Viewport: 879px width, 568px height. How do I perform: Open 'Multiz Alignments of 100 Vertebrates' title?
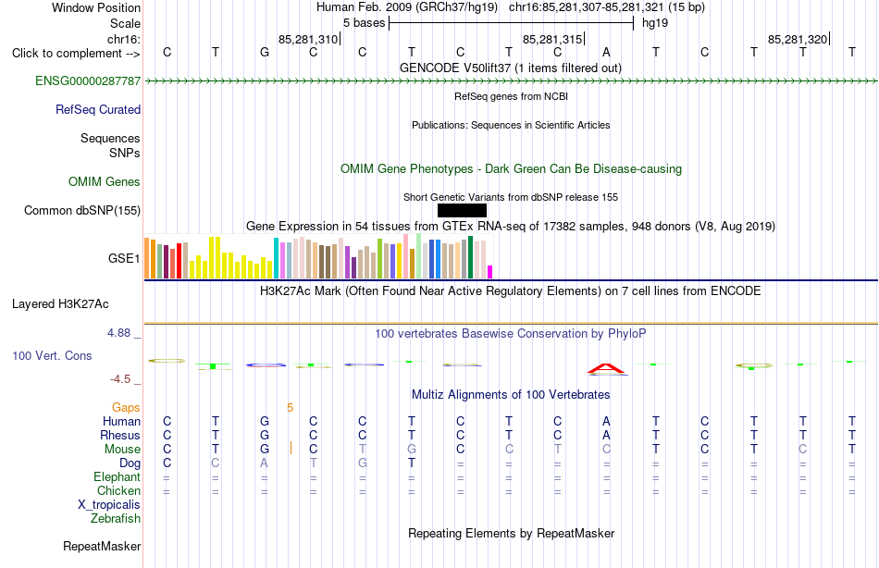click(x=511, y=395)
